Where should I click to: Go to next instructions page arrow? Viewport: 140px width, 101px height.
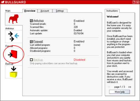pos(130,87)
